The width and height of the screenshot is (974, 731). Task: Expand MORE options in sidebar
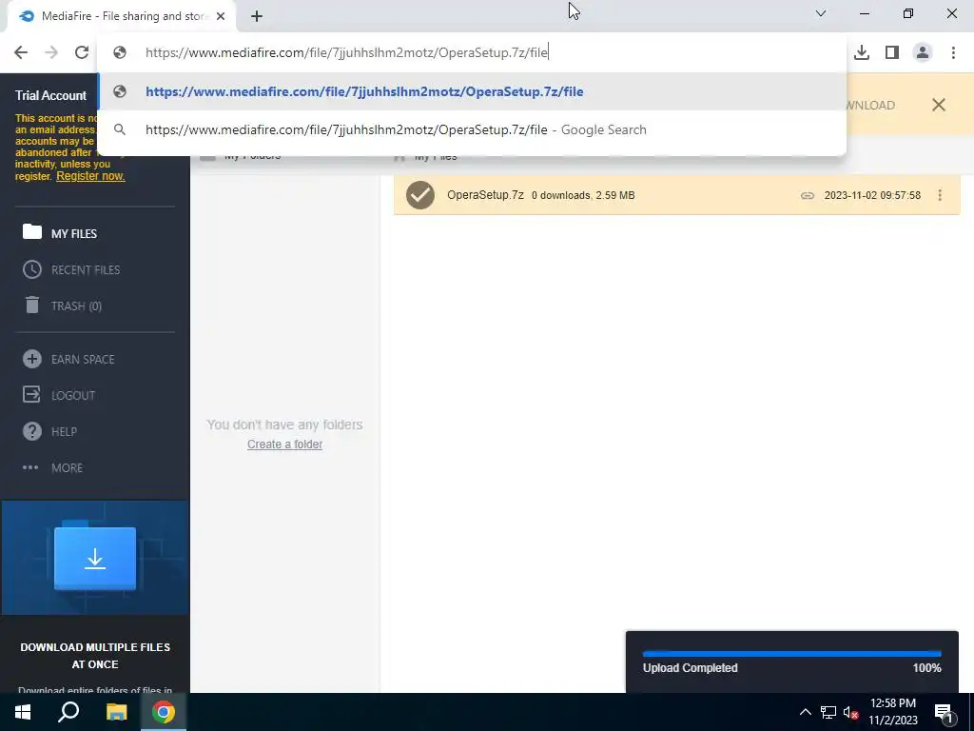(68, 467)
